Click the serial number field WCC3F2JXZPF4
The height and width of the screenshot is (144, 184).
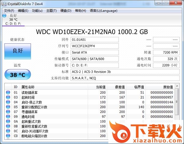click(x=95, y=46)
